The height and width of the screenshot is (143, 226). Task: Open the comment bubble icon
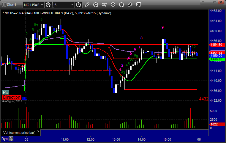point(138,5)
